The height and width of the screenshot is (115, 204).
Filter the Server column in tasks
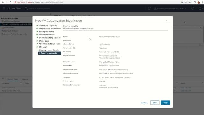pos(203,83)
